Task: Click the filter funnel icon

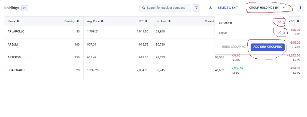Action: (196, 8)
